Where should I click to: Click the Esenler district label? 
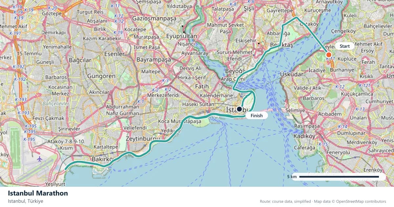pyautogui.click(x=114, y=54)
